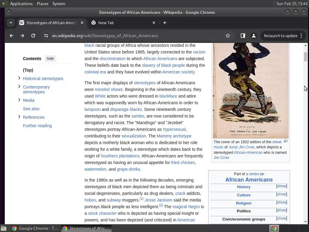This screenshot has height=232, width=309.
Task: Open the Jesse Jackson link
Action: pyautogui.click(x=158, y=200)
